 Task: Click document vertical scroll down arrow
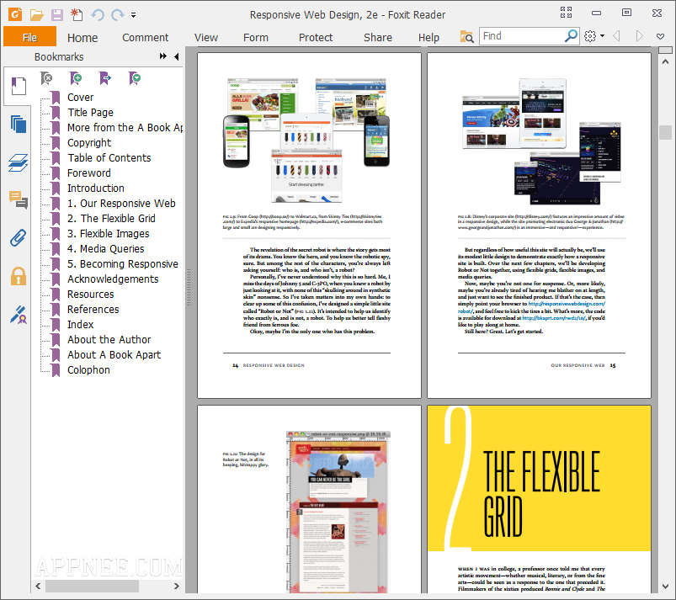(x=665, y=587)
